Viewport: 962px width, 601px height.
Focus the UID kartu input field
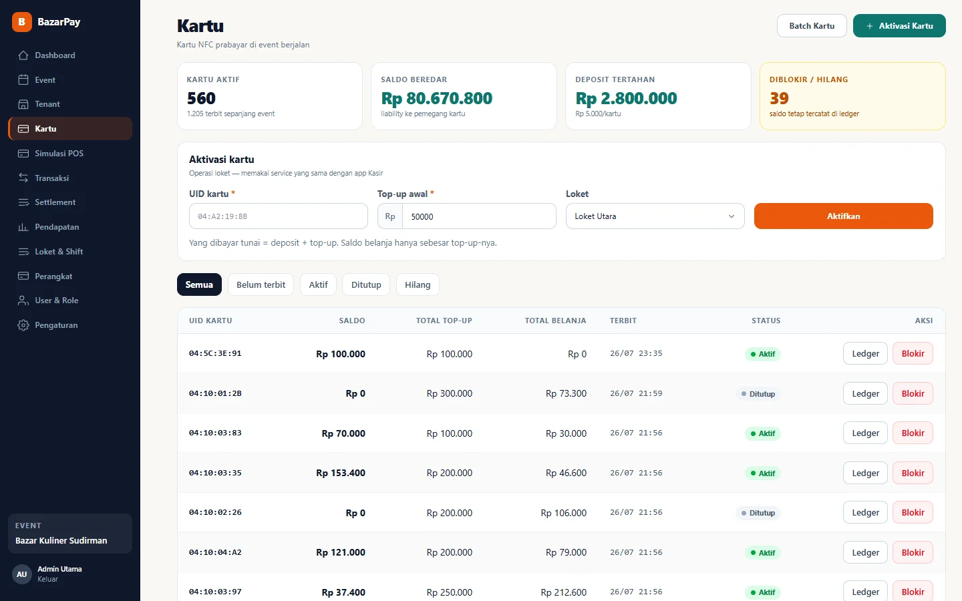click(x=279, y=216)
